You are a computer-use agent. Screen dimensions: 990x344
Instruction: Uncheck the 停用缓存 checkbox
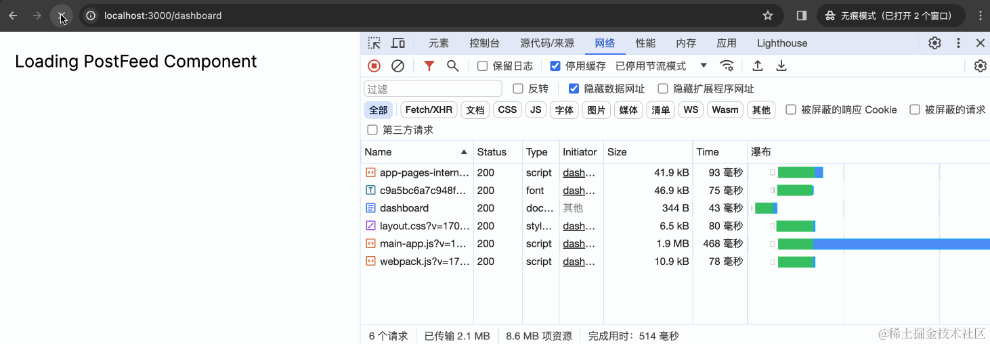pos(555,66)
